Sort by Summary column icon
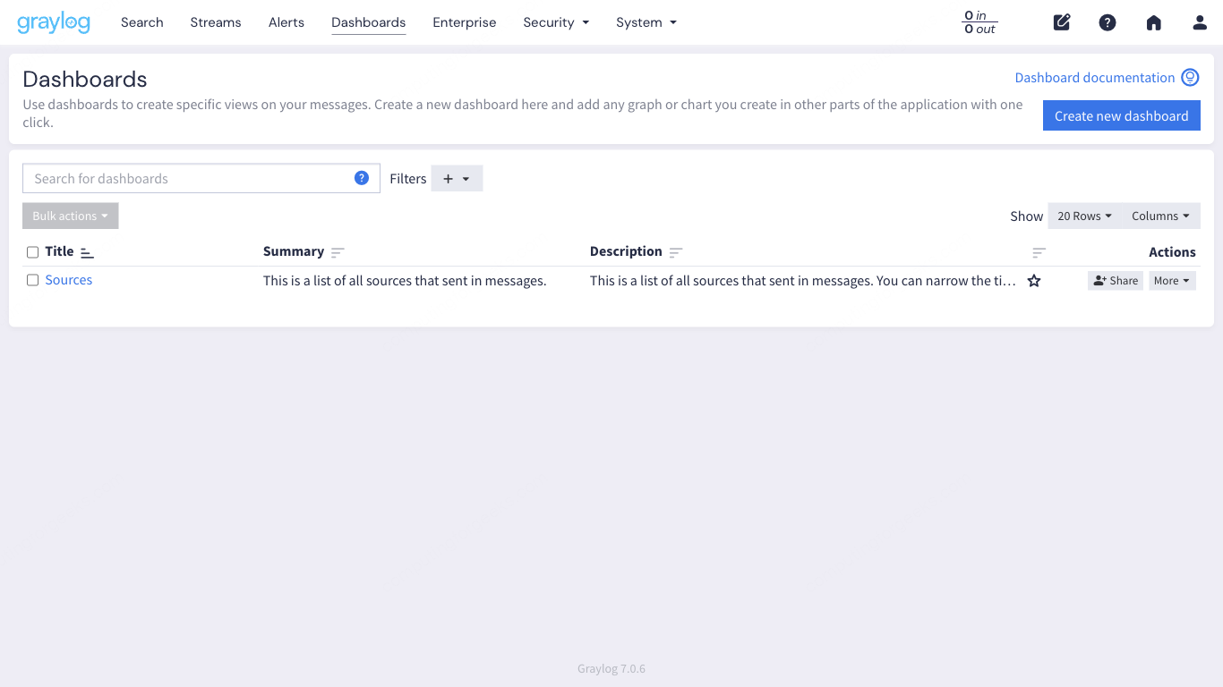 (338, 252)
